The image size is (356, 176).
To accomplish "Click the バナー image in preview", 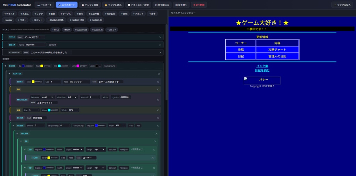I will click(262, 80).
